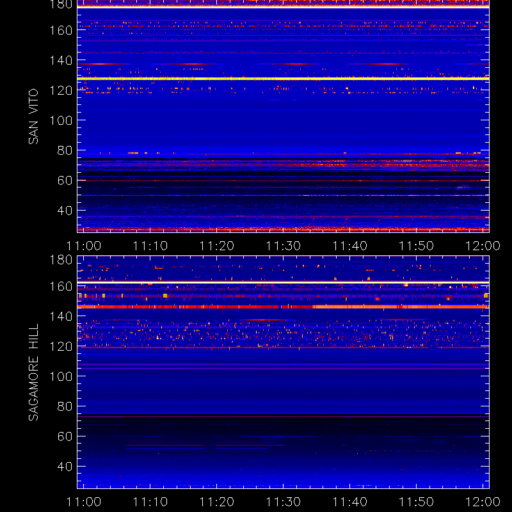Viewport: 512px width, 512px height.
Task: Choose 11:40 time label below Sagamore Hill plot
Action: click(x=349, y=502)
